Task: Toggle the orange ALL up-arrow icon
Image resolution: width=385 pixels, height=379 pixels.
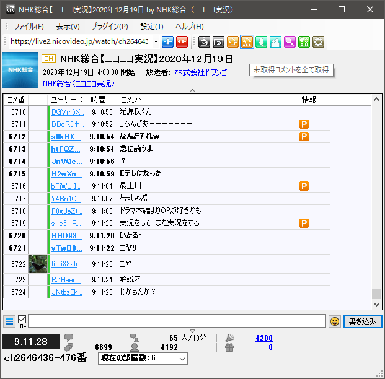Action: point(247,41)
